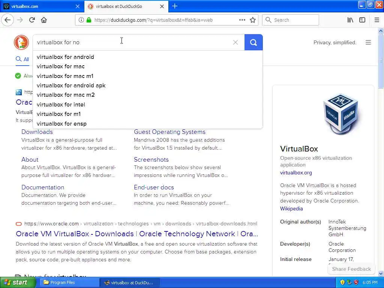The width and height of the screenshot is (384, 288).
Task: Open page actions three-dot menu in address bar
Action: point(242,20)
